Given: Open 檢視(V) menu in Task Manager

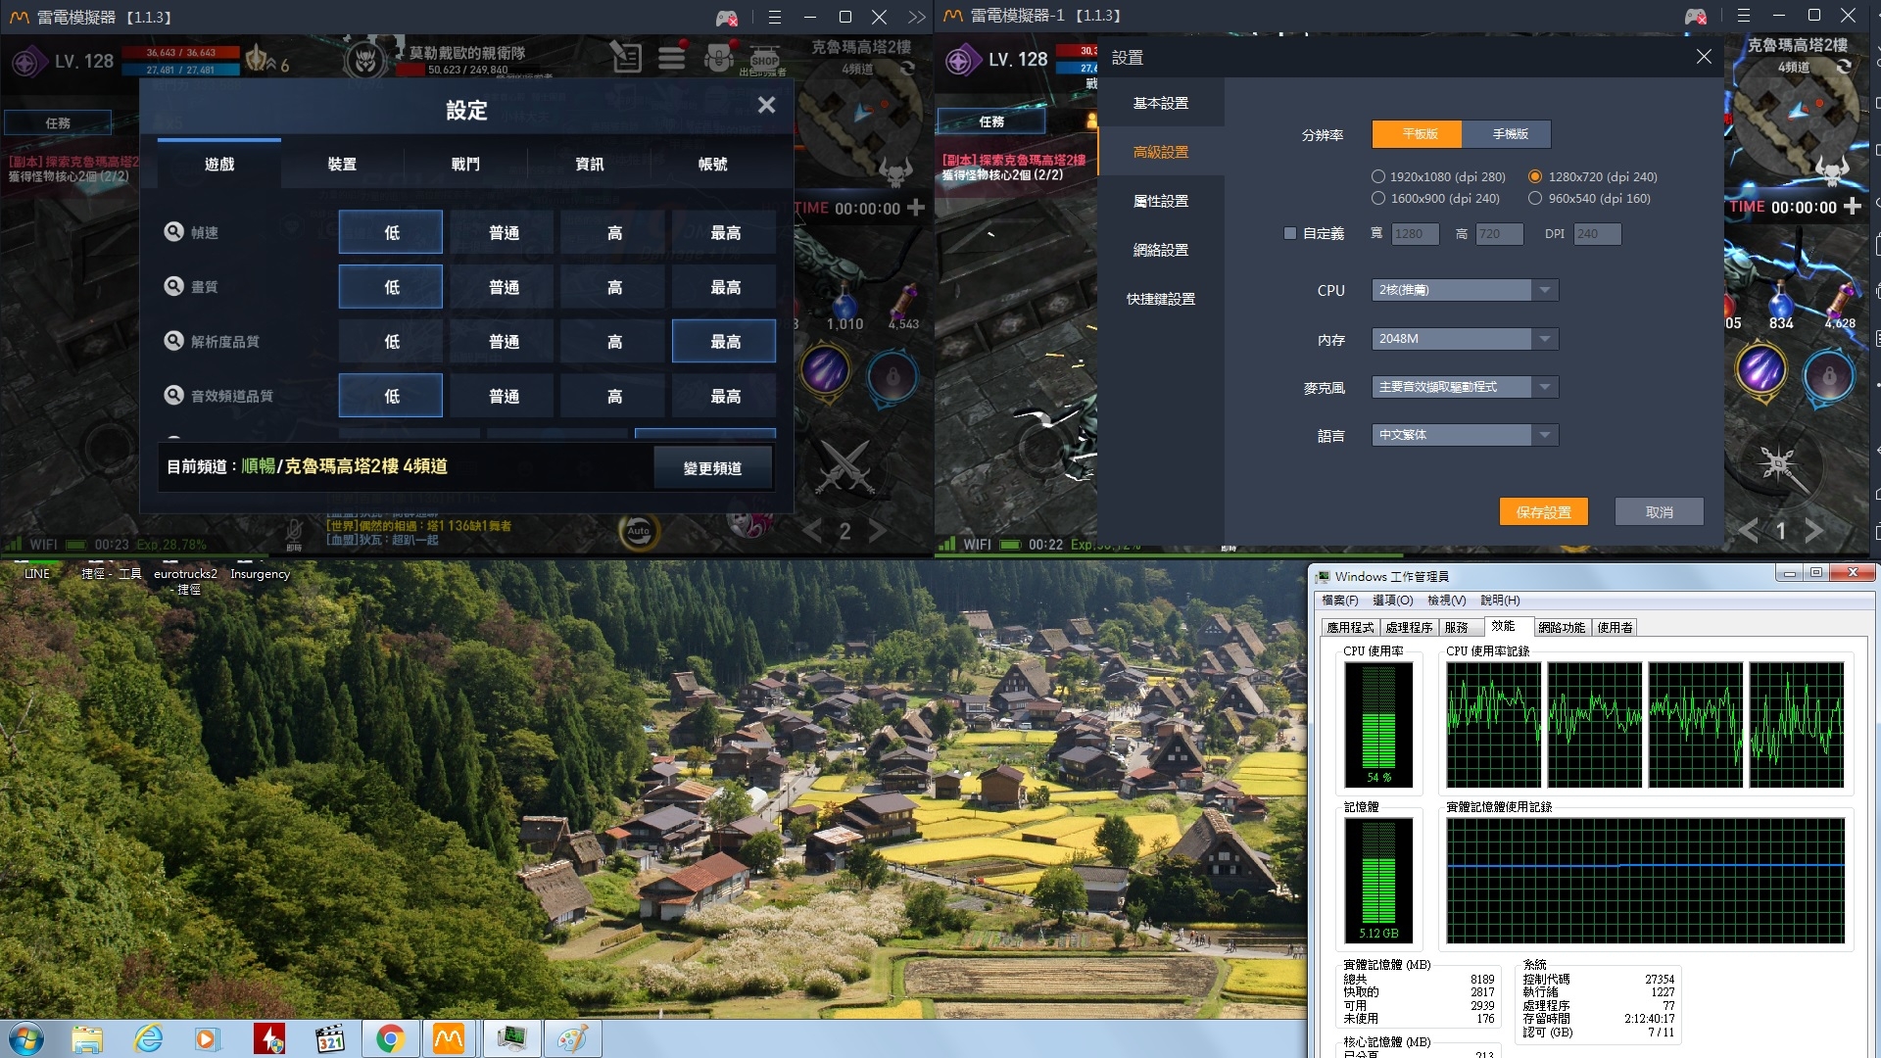Looking at the screenshot, I should coord(1446,601).
